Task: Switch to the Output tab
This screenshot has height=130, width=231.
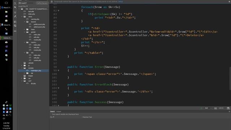Action: tap(58, 112)
